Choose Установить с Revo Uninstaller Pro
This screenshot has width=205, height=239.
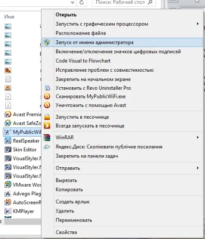pos(122,88)
